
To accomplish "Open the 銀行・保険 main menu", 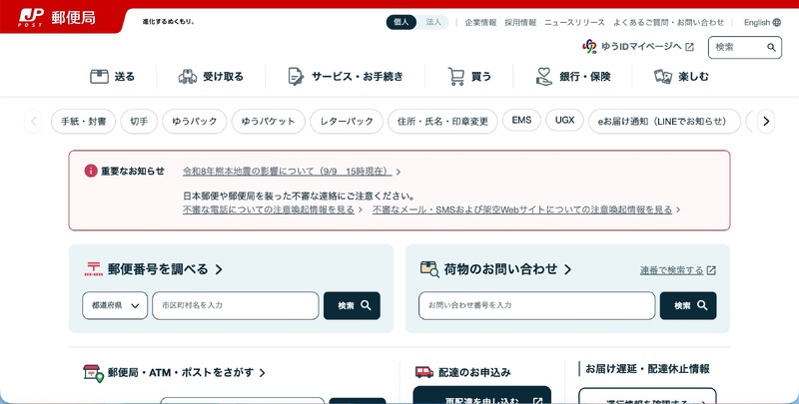I will tap(572, 77).
